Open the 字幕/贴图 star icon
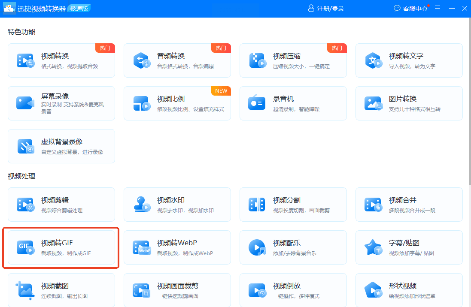The height and width of the screenshot is (307, 471). [x=373, y=247]
